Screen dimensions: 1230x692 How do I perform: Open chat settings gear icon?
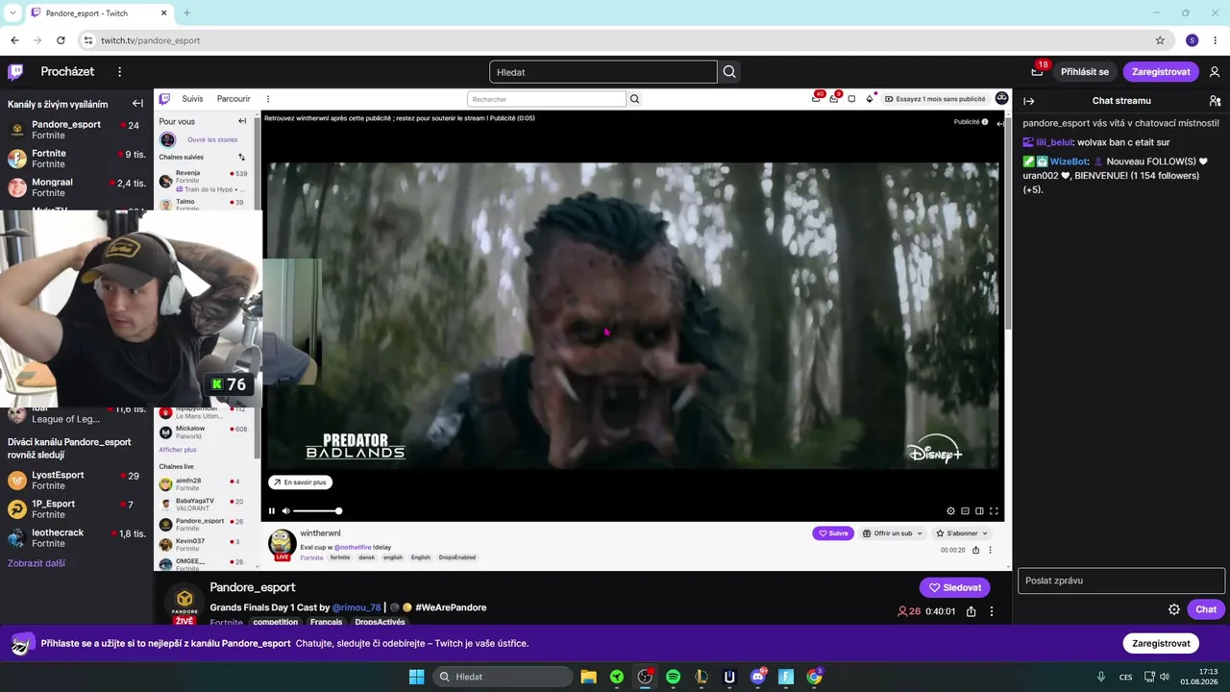[x=1174, y=609]
